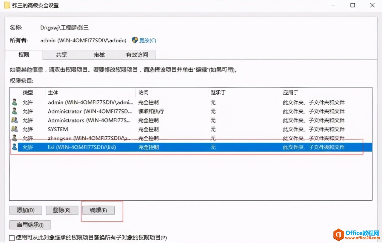Click the shield icon next to 更改(C)
Image resolution: width=382 pixels, height=243 pixels.
pos(135,40)
